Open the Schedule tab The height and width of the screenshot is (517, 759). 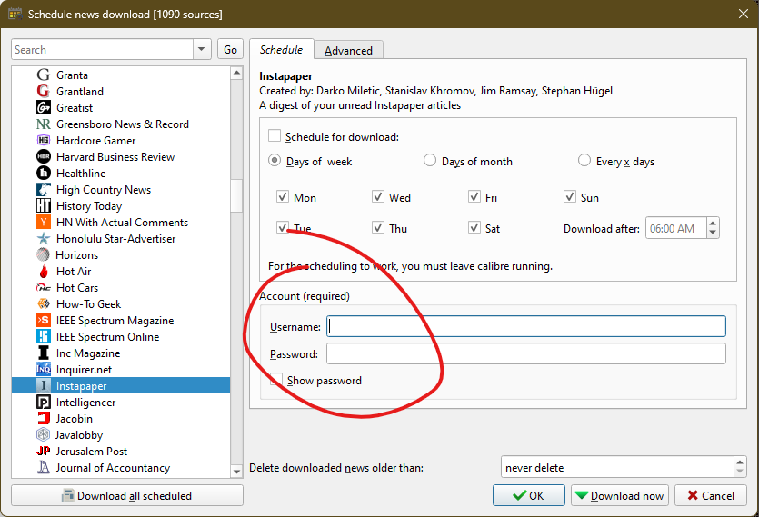281,50
